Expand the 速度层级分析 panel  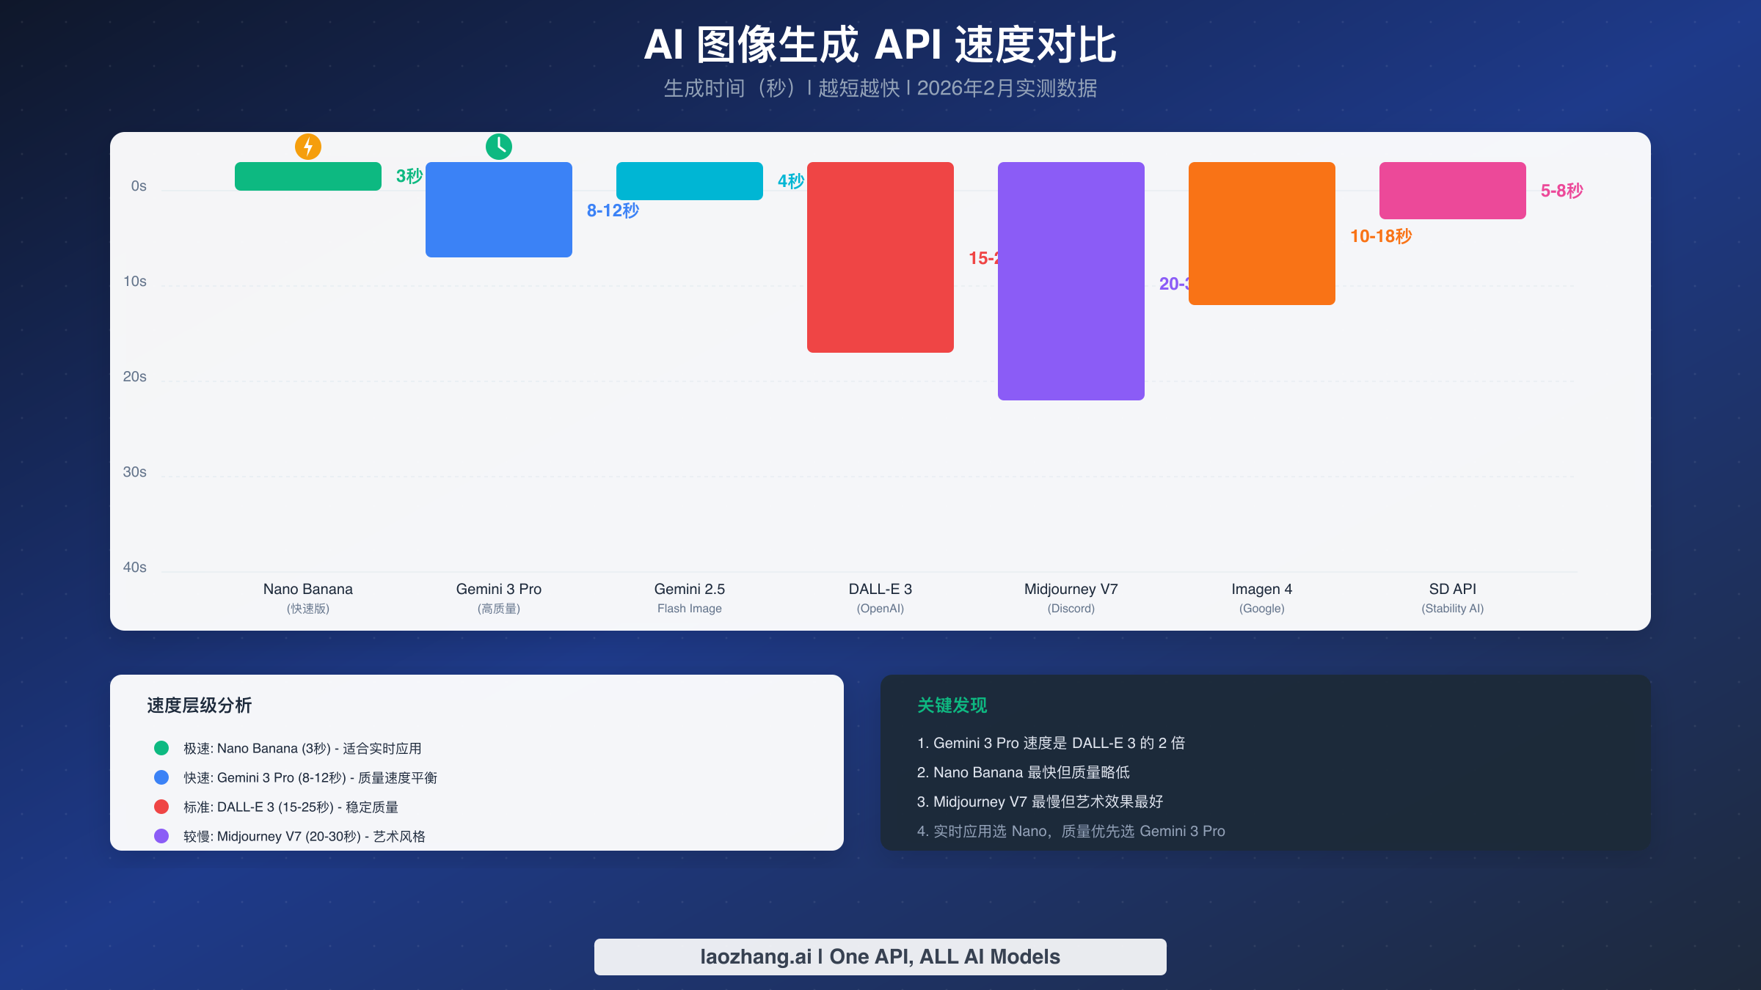[198, 705]
